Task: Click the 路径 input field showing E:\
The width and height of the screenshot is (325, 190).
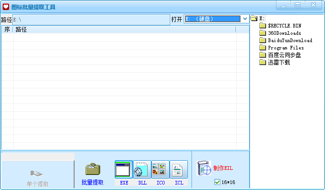Action: coord(91,19)
